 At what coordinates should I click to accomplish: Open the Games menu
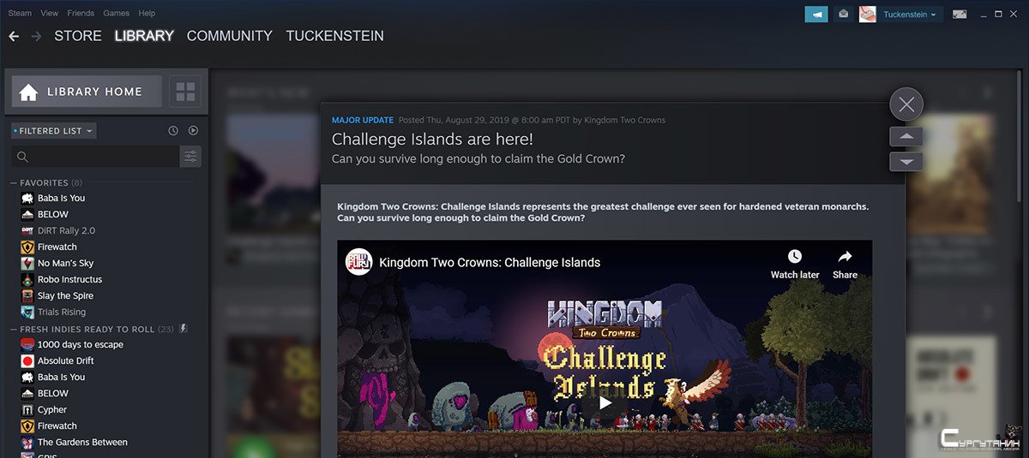coord(116,14)
